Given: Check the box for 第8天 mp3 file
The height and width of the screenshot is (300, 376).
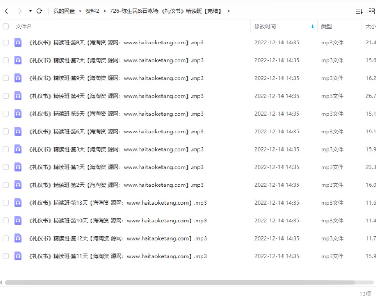Looking at the screenshot, I should [6, 42].
